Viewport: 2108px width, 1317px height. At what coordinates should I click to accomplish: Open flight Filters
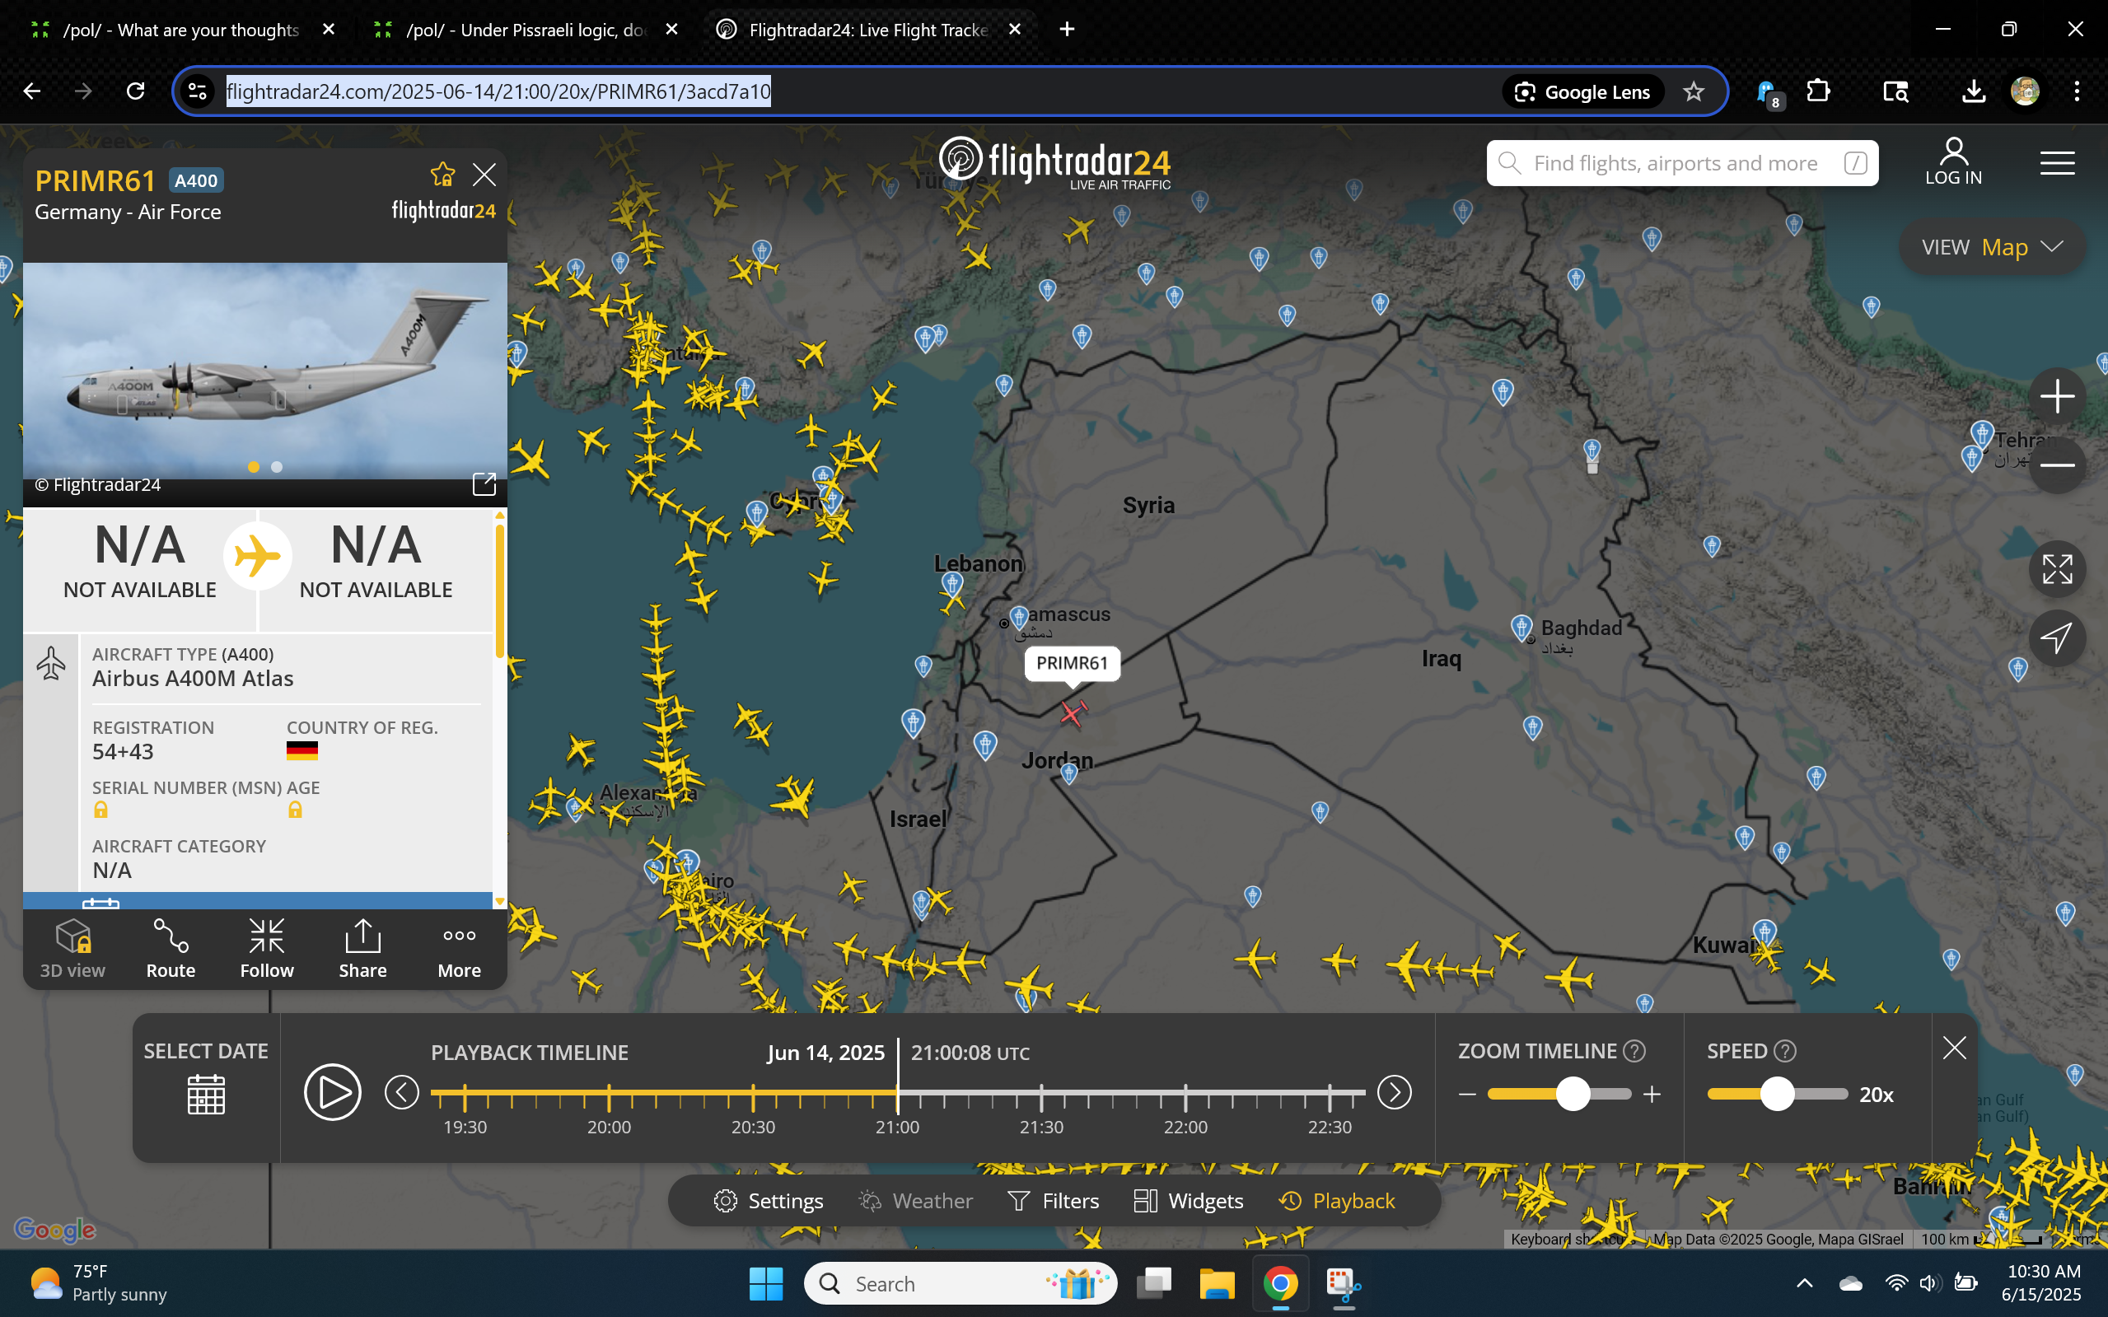coord(1053,1201)
